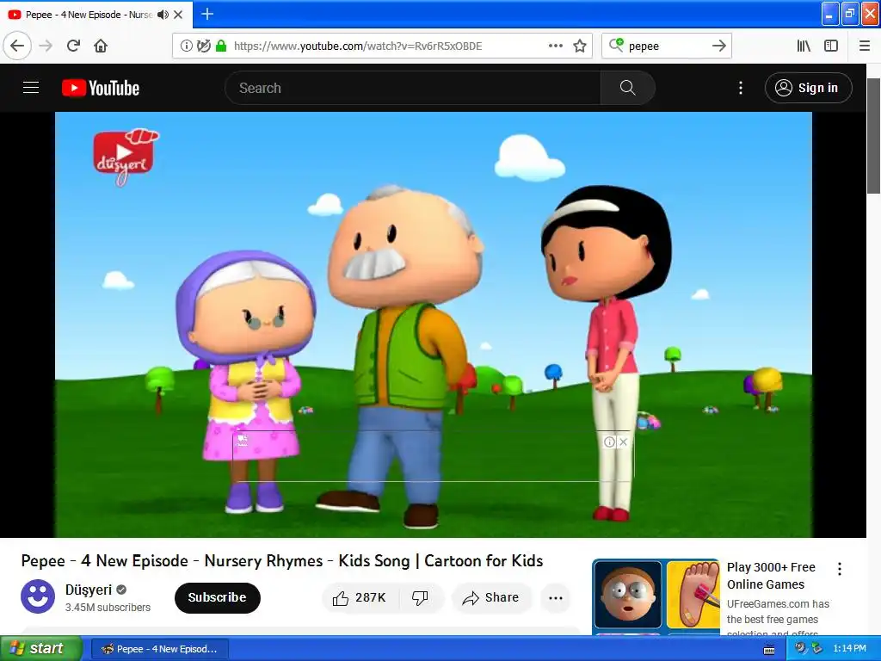Open the tracking protection shield icon

click(203, 46)
